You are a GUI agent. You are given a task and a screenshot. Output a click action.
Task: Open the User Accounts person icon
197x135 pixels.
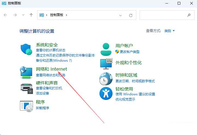click(x=106, y=49)
